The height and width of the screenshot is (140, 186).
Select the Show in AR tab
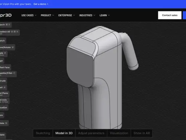[x=142, y=133]
